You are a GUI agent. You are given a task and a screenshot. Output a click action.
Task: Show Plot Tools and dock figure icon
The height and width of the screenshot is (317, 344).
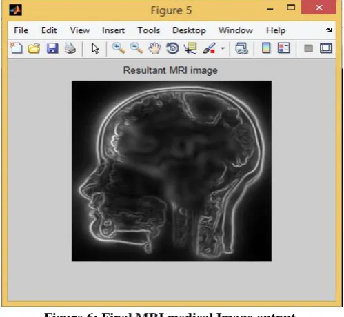pyautogui.click(x=326, y=48)
